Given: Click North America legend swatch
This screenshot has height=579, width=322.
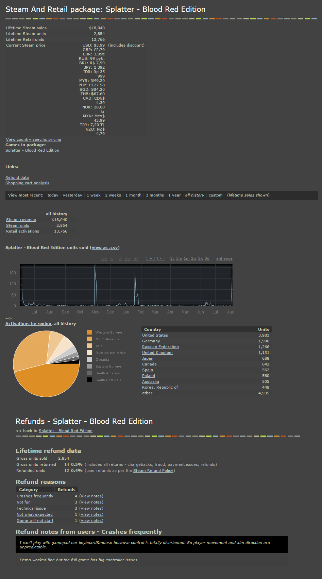Looking at the screenshot, I should coord(89,339).
